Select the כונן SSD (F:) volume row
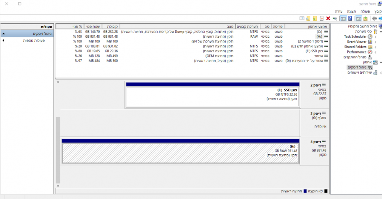 [192, 51]
